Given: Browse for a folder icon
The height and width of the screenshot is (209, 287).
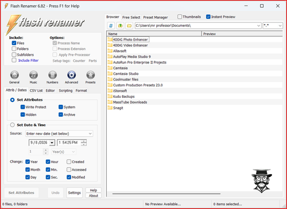Looking at the screenshot, I should click(129, 26).
